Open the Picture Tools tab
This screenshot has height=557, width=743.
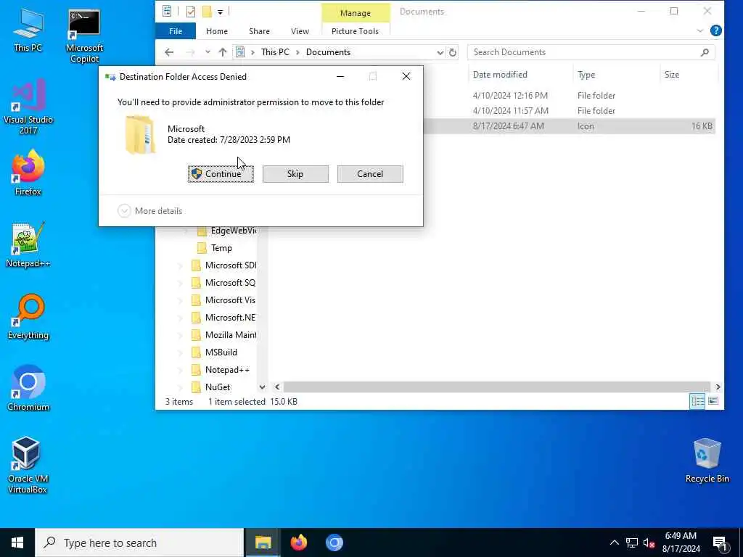[x=355, y=31]
